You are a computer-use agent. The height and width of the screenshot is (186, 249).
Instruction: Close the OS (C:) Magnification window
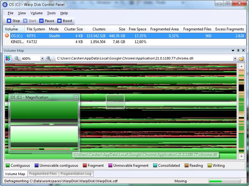click(76, 97)
